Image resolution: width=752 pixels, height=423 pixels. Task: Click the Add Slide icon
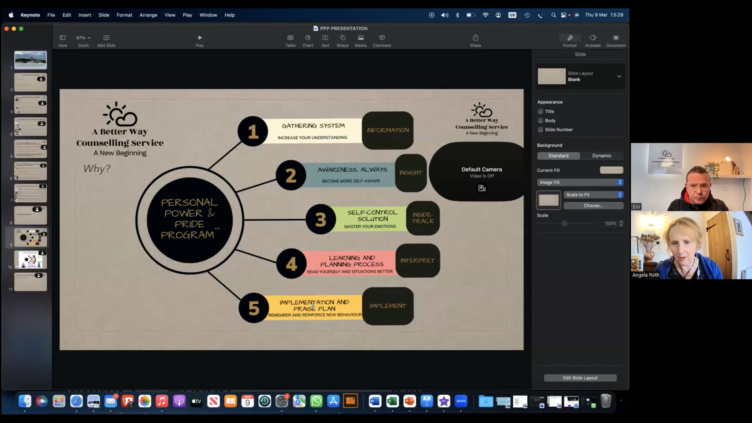[x=106, y=38]
